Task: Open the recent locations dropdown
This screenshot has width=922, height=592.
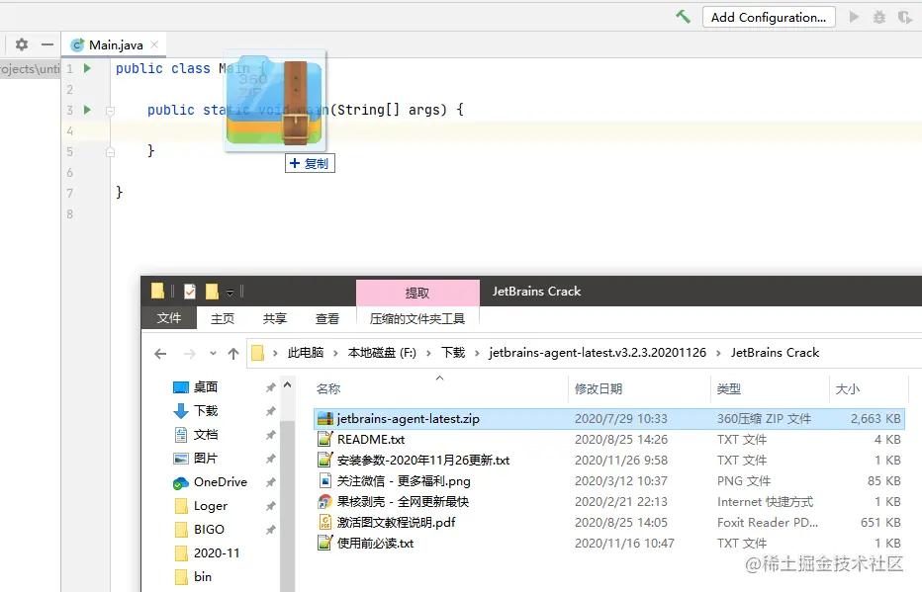Action: 213,354
